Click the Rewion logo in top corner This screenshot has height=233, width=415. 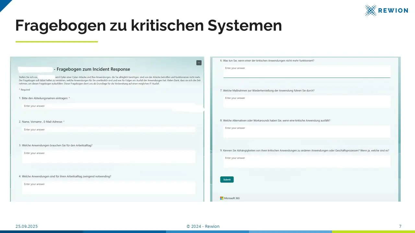click(x=386, y=10)
